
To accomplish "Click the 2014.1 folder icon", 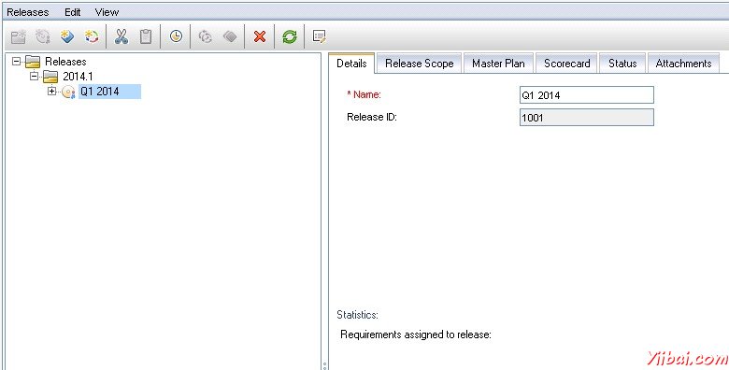I will pyautogui.click(x=50, y=77).
